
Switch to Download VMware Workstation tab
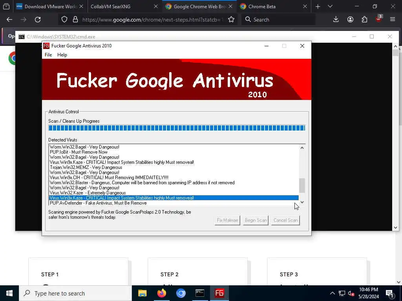coord(49,6)
